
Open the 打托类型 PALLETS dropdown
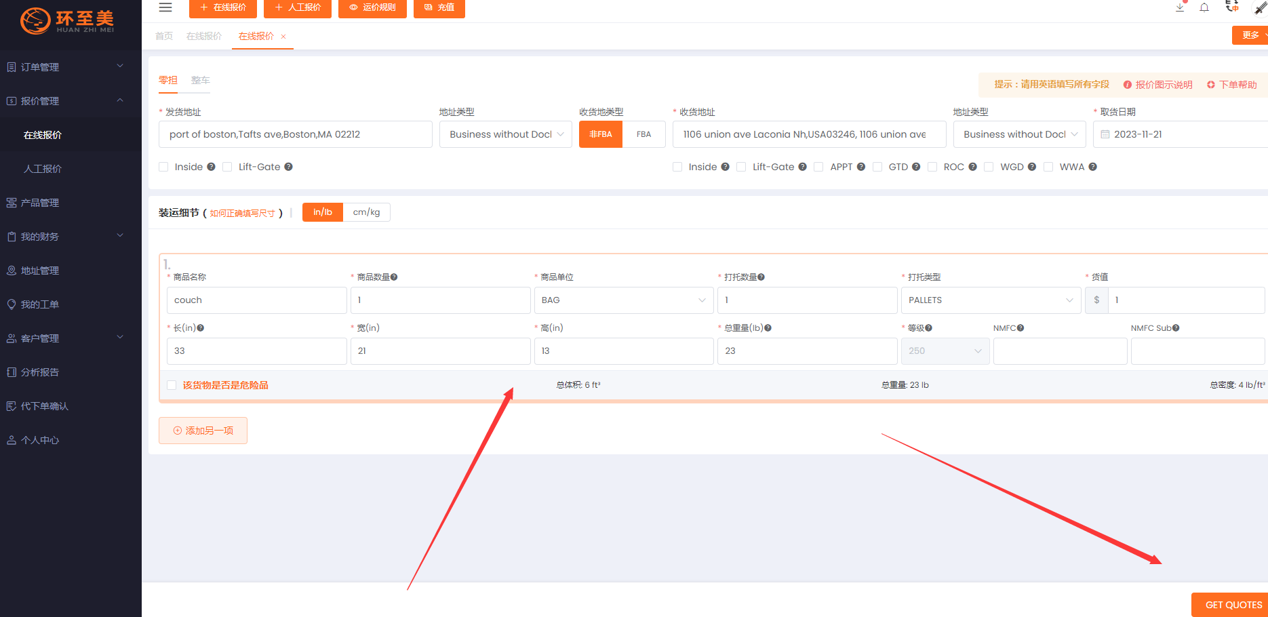coord(990,300)
